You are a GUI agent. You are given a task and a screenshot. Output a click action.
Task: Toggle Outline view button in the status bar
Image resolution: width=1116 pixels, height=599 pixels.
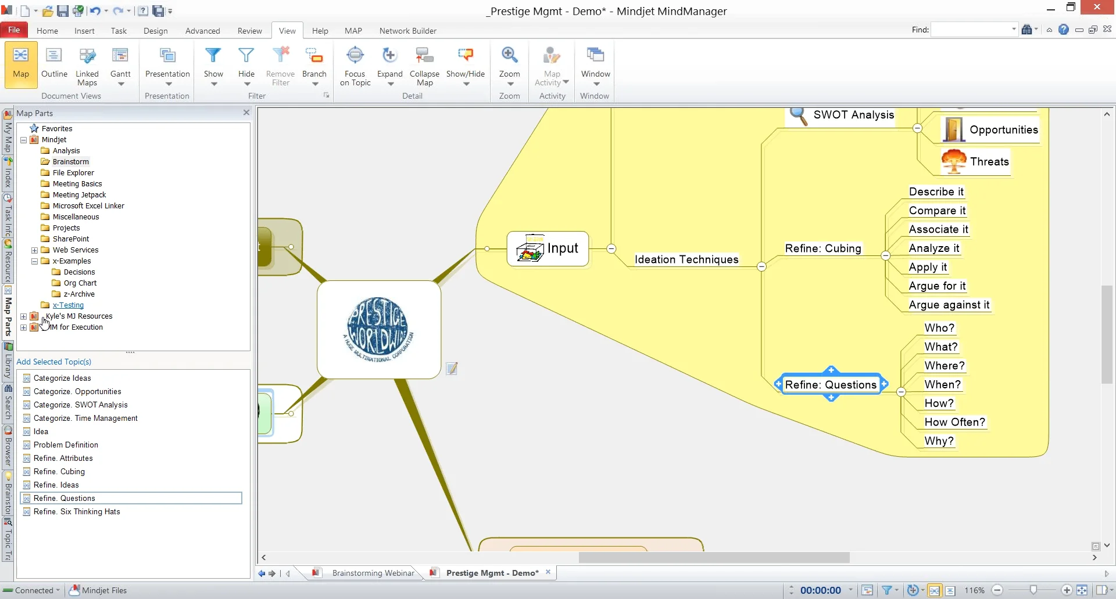coord(950,590)
